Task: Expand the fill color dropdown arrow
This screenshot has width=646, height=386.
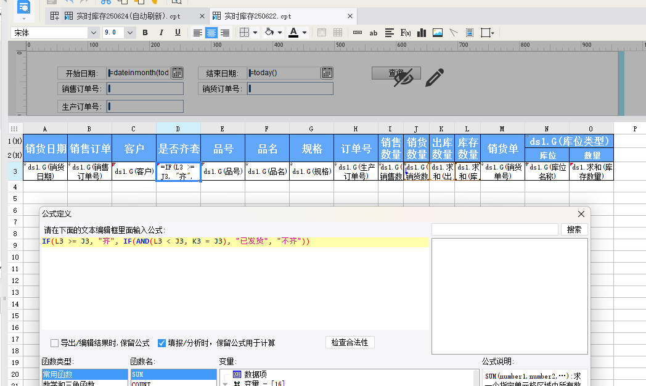Action: tap(280, 33)
